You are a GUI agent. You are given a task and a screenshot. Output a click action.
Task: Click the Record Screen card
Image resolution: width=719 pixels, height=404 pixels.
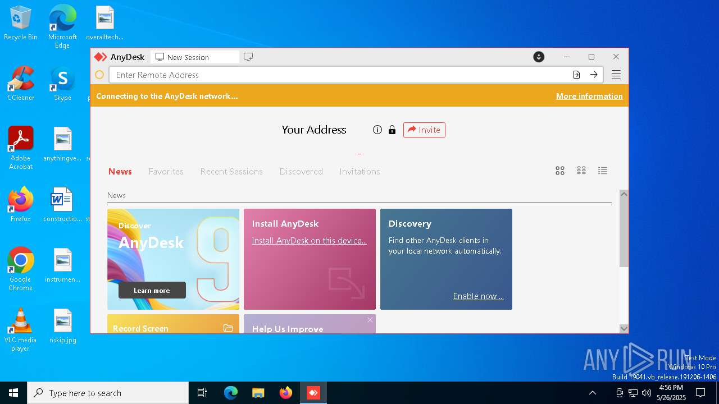(x=173, y=324)
